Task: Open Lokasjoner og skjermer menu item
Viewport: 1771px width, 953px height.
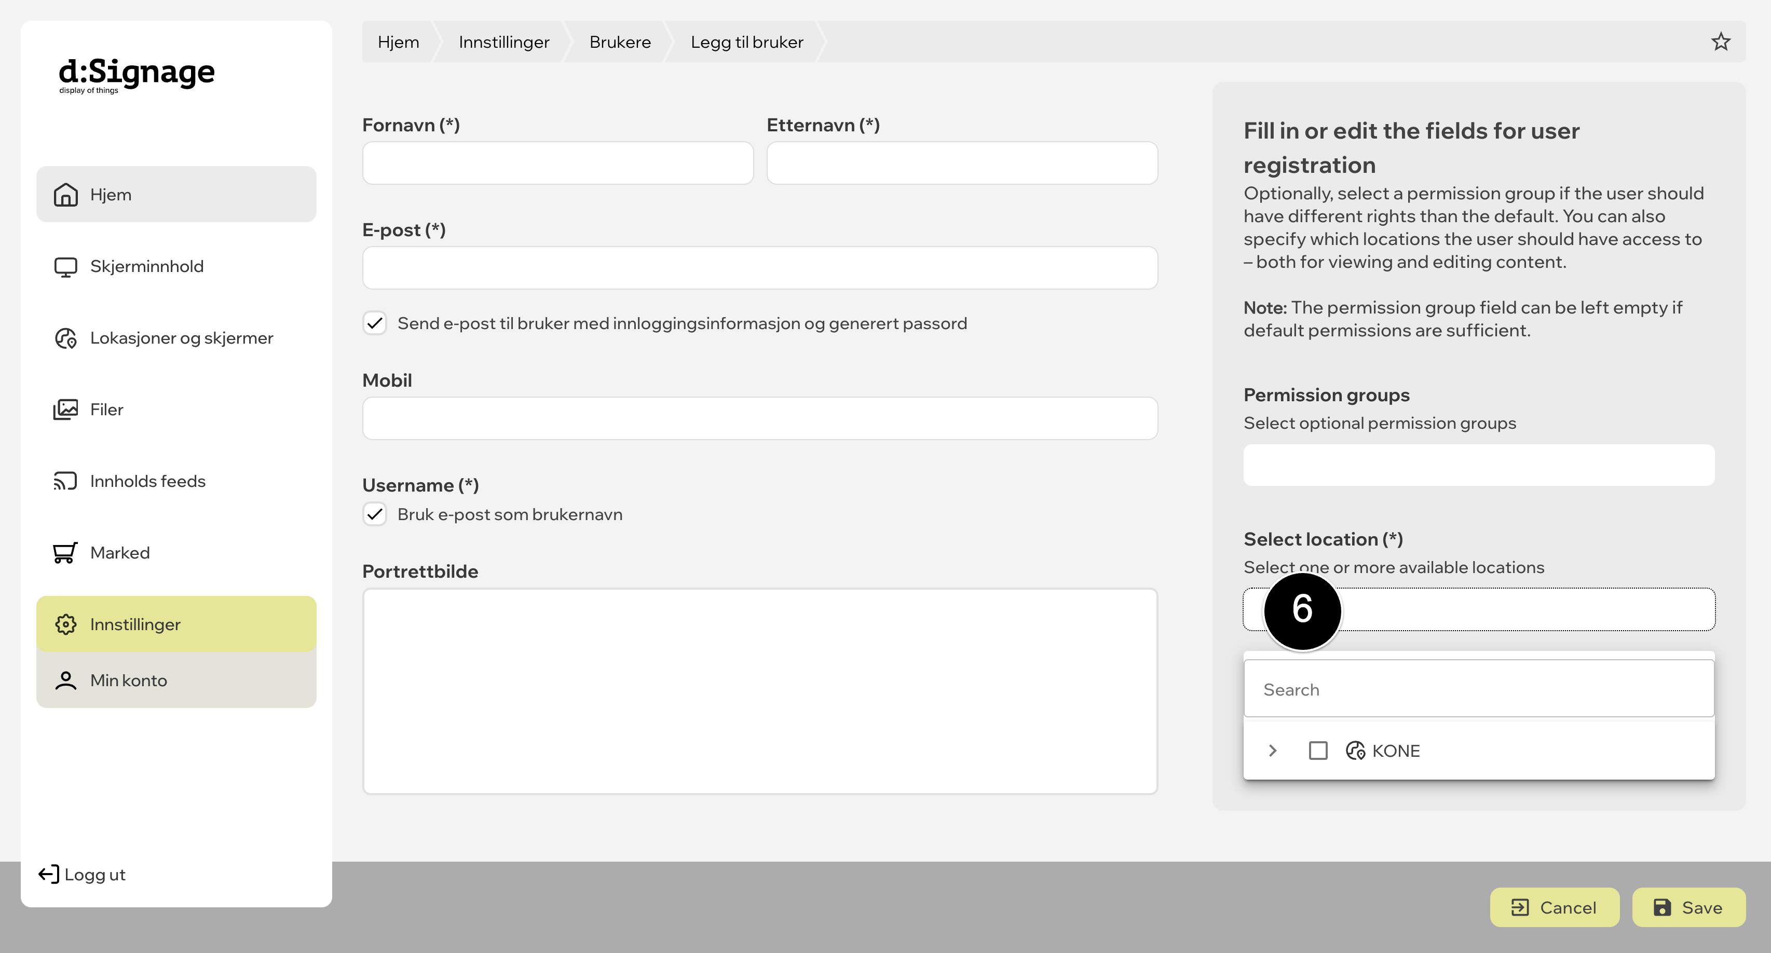Action: click(x=176, y=338)
